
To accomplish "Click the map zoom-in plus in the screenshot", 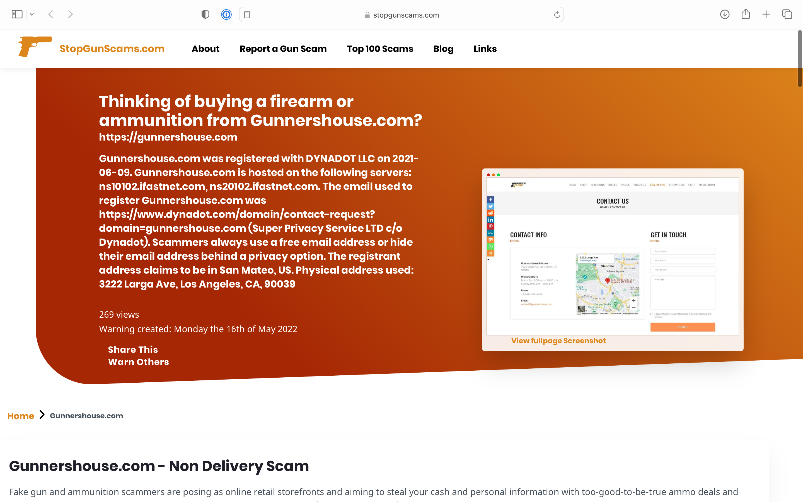I will [633, 300].
